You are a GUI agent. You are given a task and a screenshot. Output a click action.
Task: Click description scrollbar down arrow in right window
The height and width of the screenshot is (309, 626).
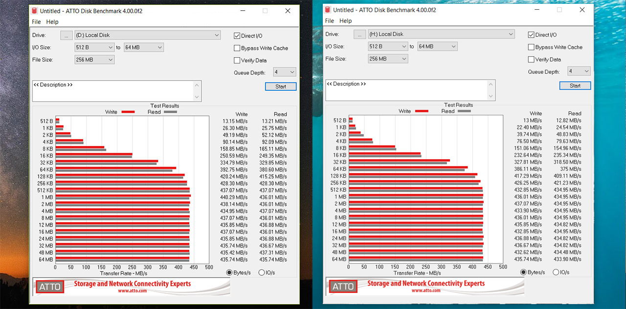point(491,96)
